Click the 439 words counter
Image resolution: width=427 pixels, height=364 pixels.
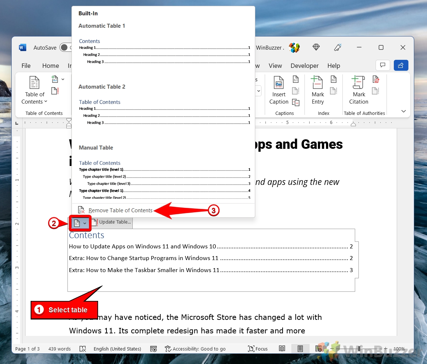59,349
